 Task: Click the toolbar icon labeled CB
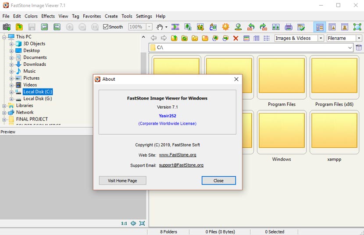213,27
